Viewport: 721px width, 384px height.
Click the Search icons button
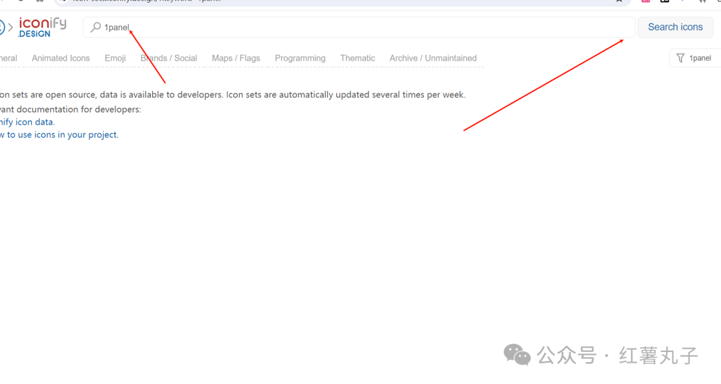(x=675, y=27)
